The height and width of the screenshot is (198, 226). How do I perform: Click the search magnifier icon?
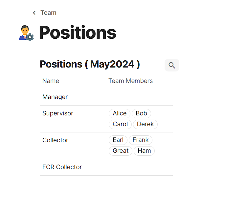(x=172, y=65)
